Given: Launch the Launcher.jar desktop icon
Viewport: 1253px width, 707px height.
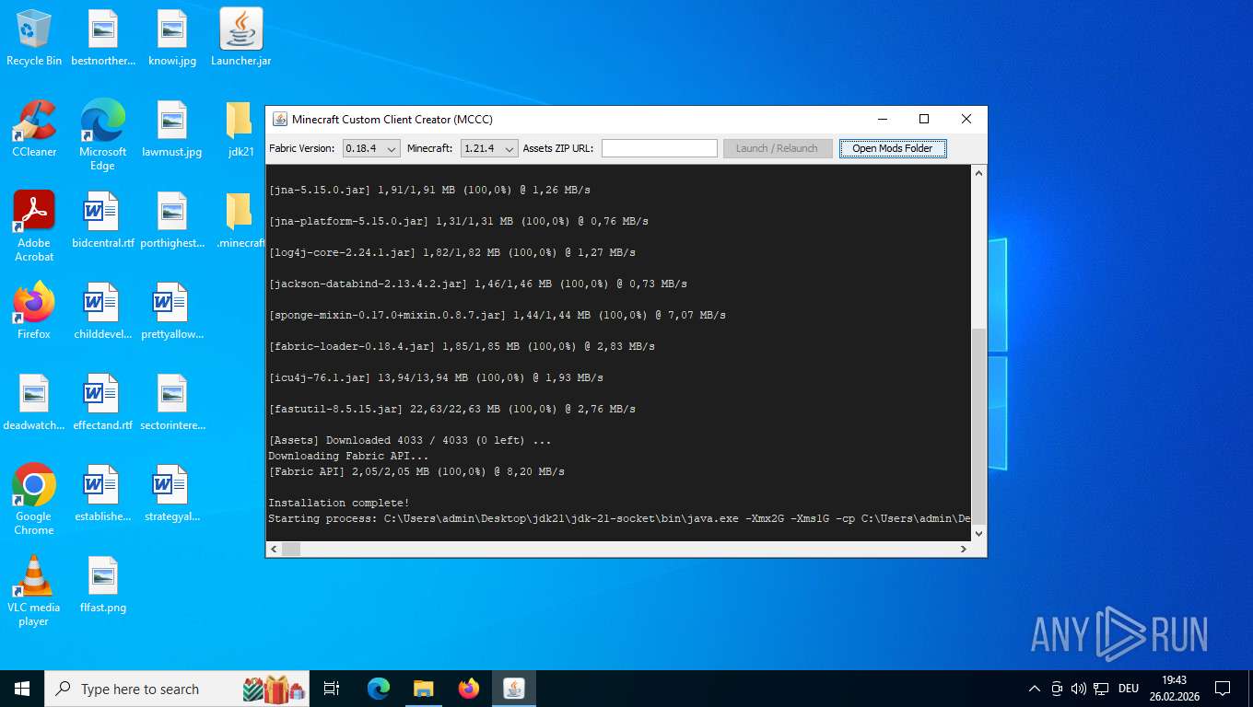Looking at the screenshot, I should point(241,39).
